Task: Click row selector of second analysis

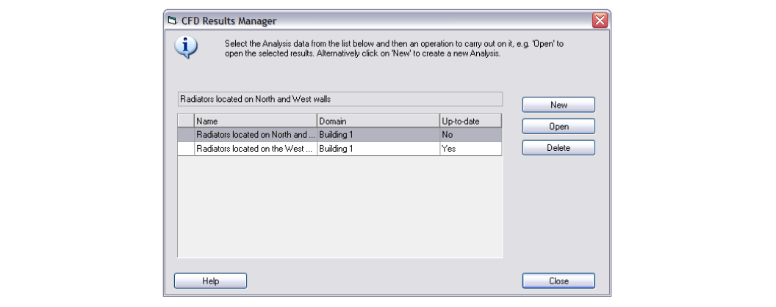Action: (x=186, y=149)
